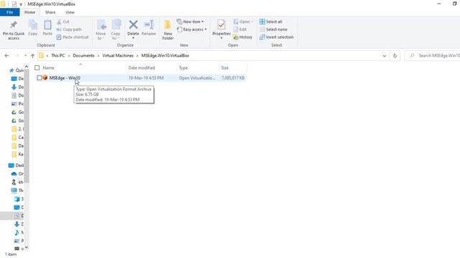The image size is (460, 258).
Task: Open the Copy to menu
Action: coord(116,30)
